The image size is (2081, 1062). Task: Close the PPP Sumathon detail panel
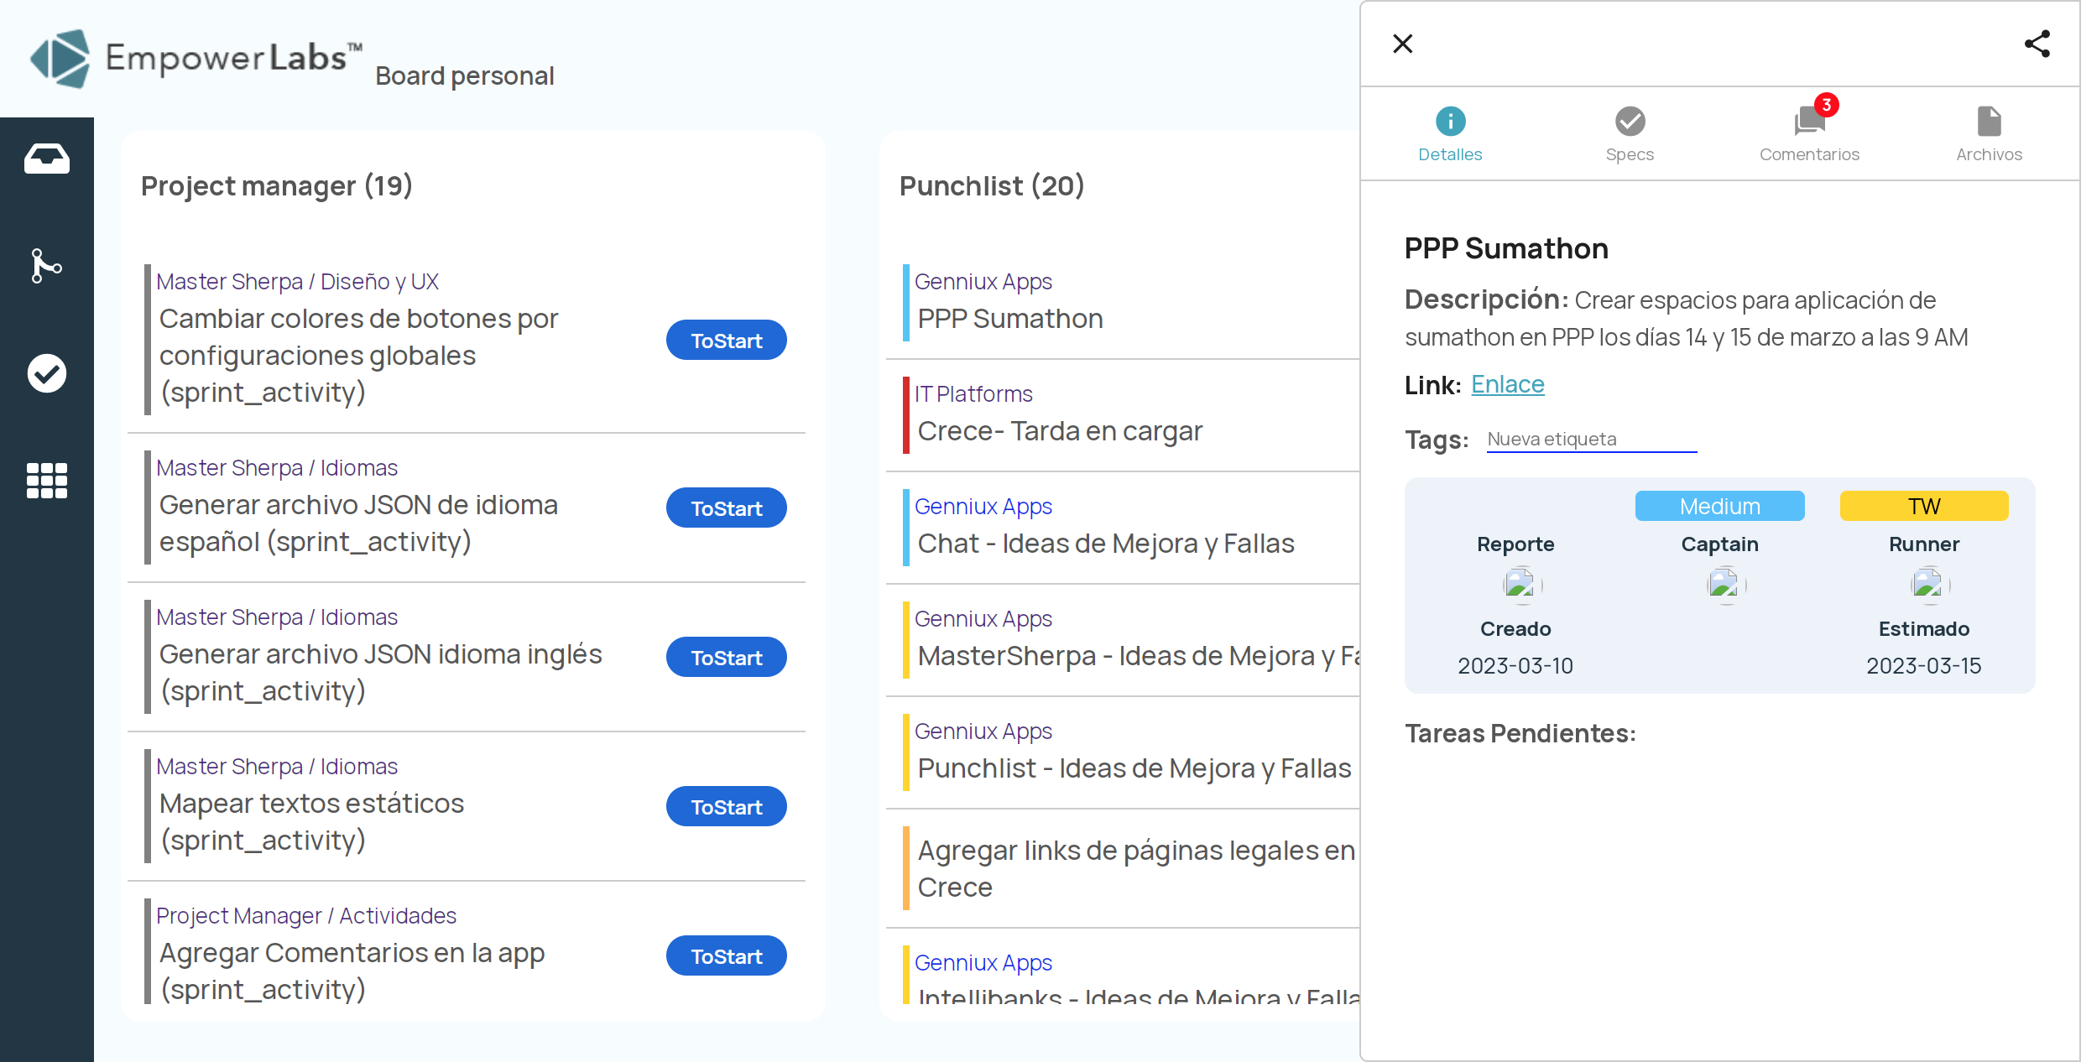(x=1403, y=44)
